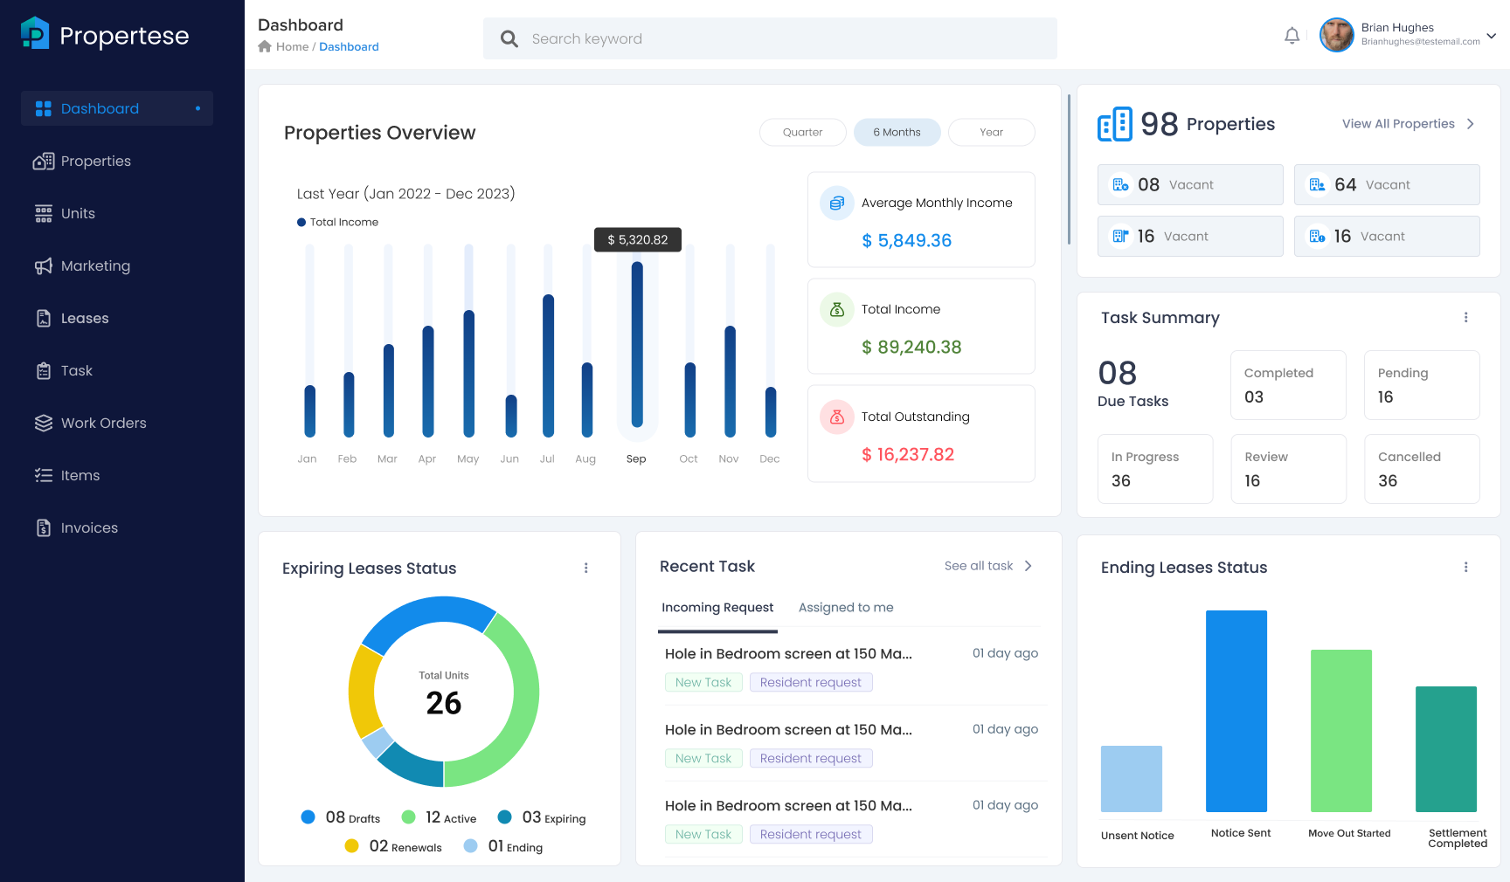The height and width of the screenshot is (882, 1510).
Task: Navigate to Leases via sidebar icon
Action: pyautogui.click(x=44, y=318)
